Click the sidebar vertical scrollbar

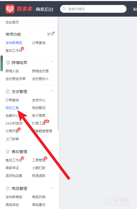pyautogui.click(x=58, y=73)
